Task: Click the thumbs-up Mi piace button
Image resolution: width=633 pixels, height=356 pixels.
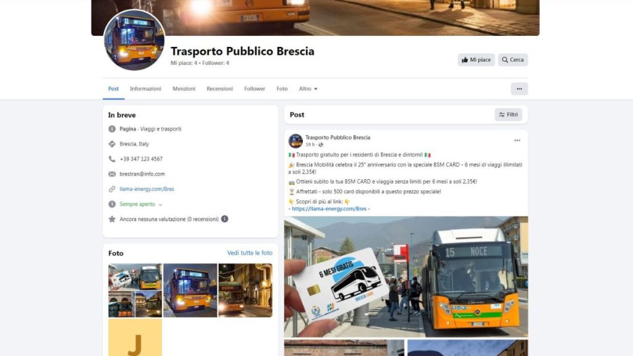Action: [x=476, y=60]
